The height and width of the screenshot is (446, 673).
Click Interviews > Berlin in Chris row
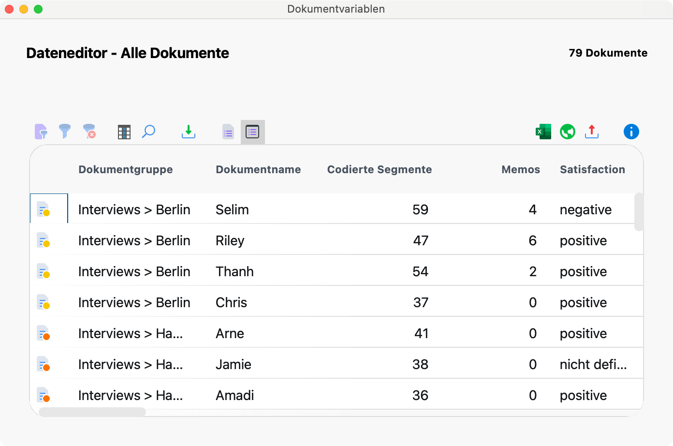point(134,302)
